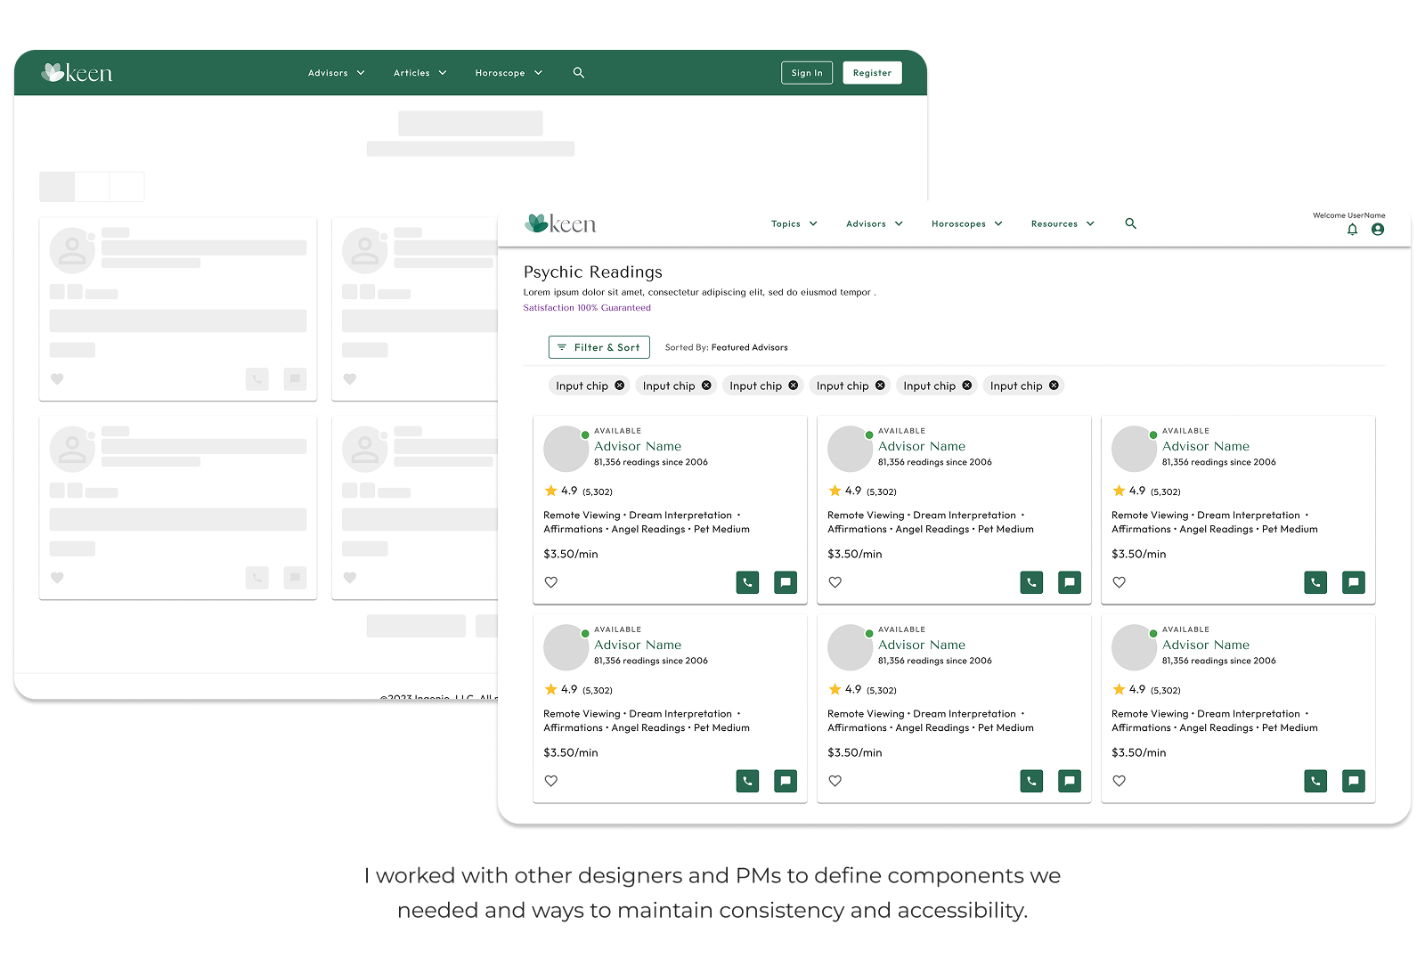Click the Sign In button

pyautogui.click(x=807, y=73)
